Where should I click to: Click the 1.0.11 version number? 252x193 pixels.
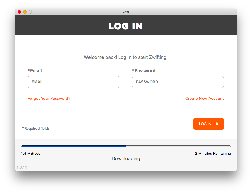point(22,168)
